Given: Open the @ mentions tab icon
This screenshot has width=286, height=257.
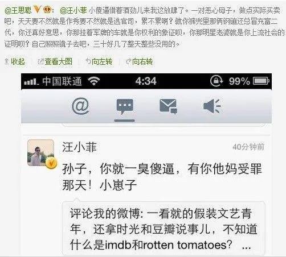Looking at the screenshot, I should (80, 106).
